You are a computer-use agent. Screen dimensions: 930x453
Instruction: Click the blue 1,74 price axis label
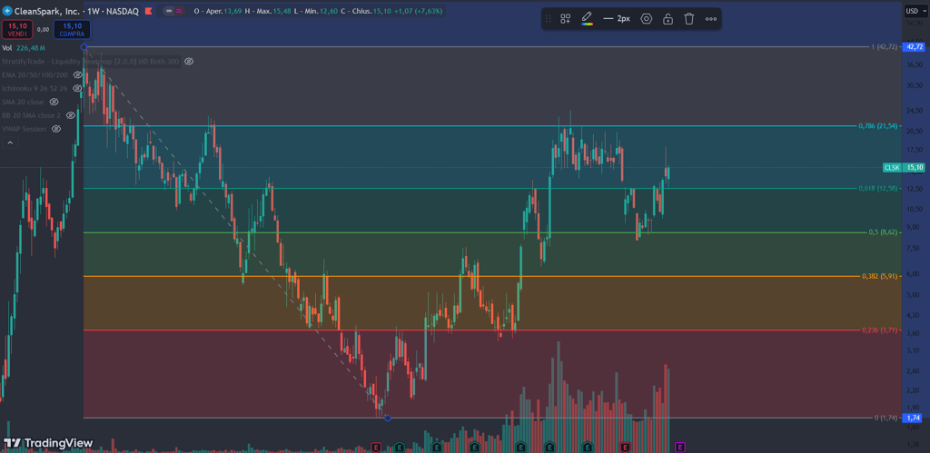pos(914,418)
